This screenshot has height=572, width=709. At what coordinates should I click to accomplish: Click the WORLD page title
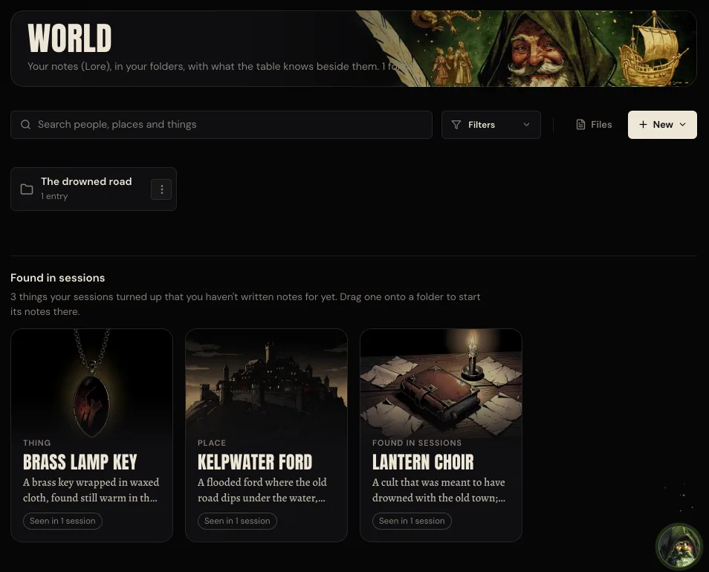[x=70, y=38]
